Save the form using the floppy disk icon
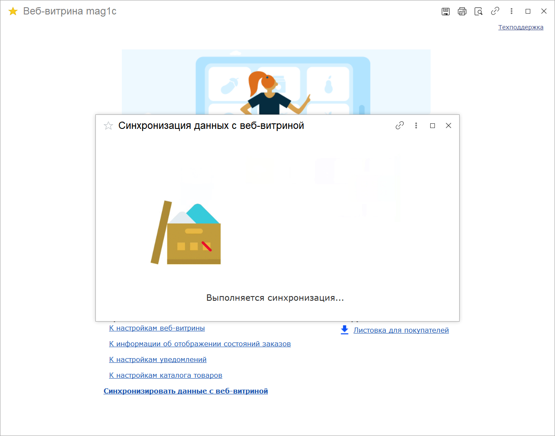This screenshot has height=436, width=555. (x=446, y=11)
